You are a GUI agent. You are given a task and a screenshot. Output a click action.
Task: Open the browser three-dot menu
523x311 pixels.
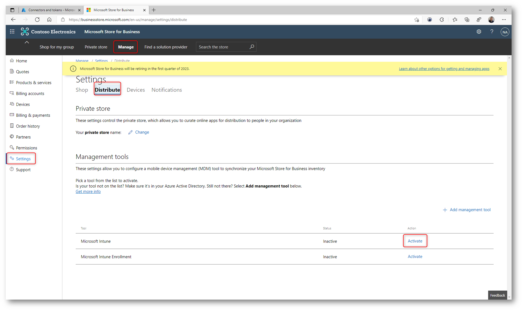pyautogui.click(x=504, y=20)
